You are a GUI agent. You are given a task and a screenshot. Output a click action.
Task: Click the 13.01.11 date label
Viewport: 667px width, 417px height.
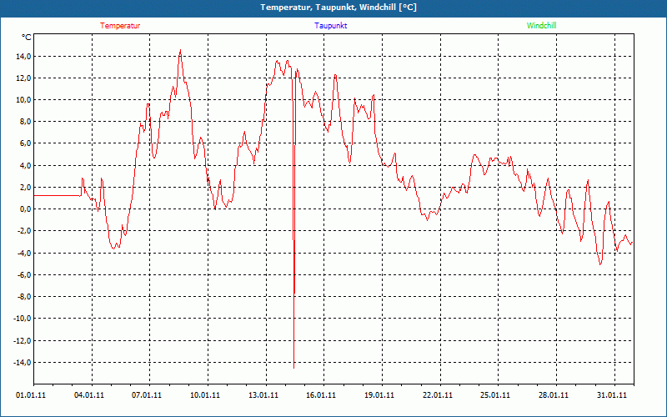click(263, 395)
